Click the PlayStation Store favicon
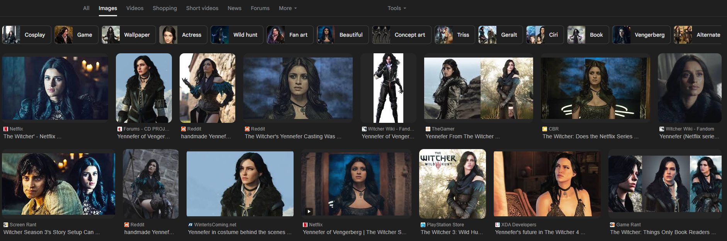 pos(423,225)
